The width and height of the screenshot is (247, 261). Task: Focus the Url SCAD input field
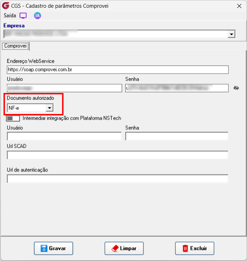[118, 155]
